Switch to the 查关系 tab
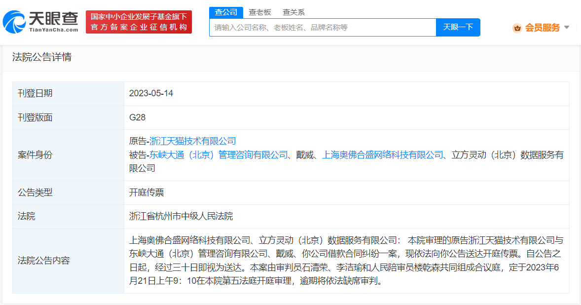Screen dimensions: 581x305 (x=294, y=12)
